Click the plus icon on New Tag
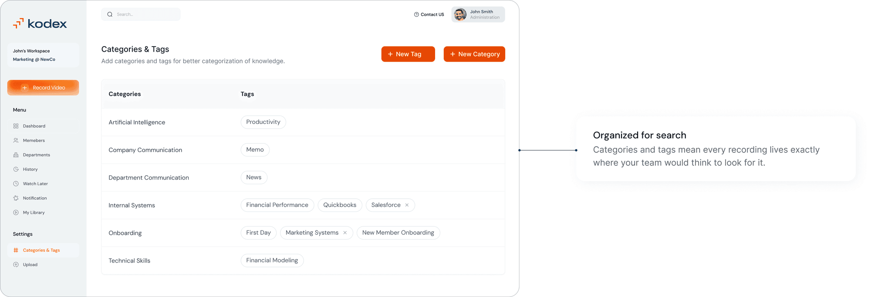The height and width of the screenshot is (297, 871). tap(390, 54)
